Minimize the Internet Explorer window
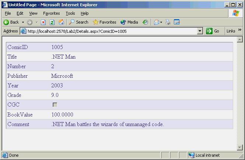Screen dimensions: 245x160 click(227, 5)
